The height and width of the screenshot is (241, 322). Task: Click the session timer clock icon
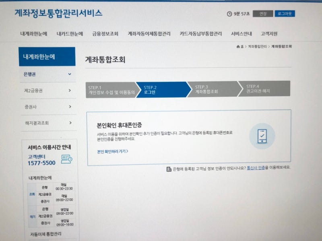[229, 14]
